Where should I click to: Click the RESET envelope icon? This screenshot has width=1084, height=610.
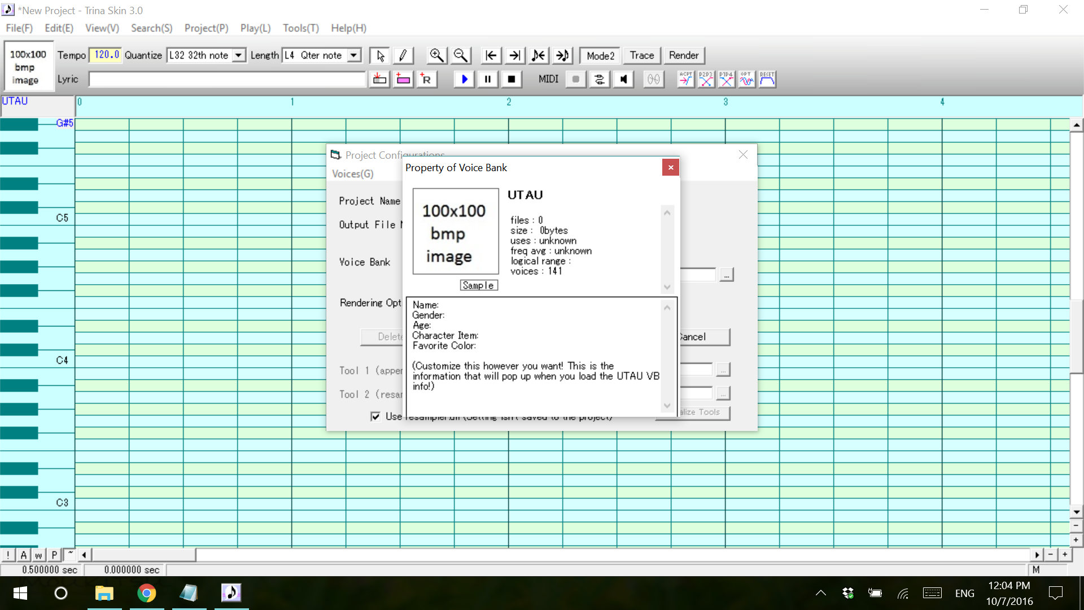[x=767, y=79]
